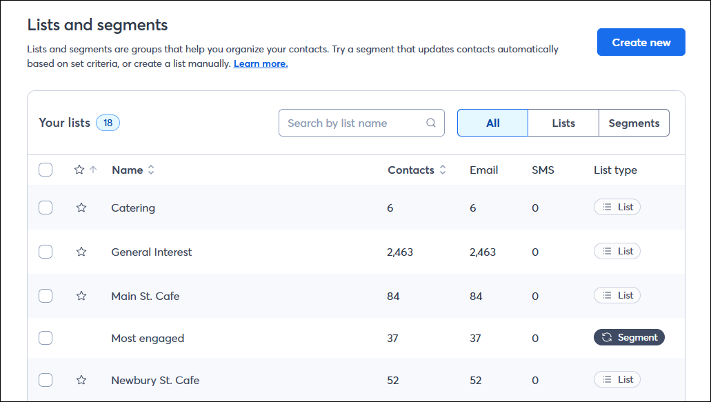Check the Most engaged row checkbox
Screen dimensions: 711x402
coord(46,338)
